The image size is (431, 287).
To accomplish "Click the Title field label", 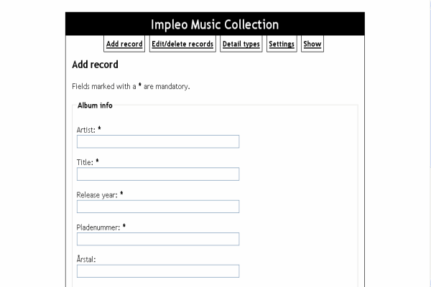I will pos(85,162).
